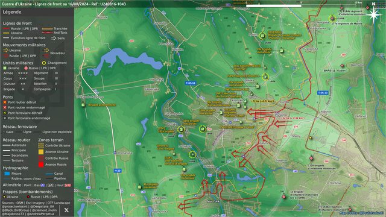The height and width of the screenshot is (217, 386).
Task: Click the Avance Ukraine yellow swatch
Action: pos(41,151)
